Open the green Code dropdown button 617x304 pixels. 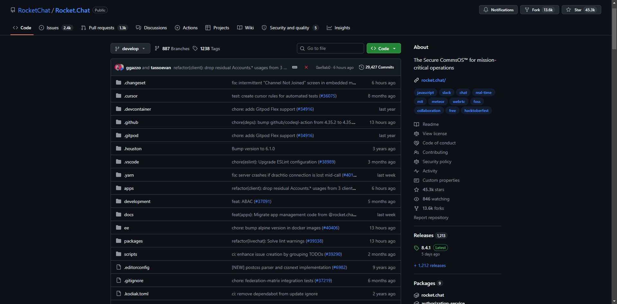pos(384,48)
